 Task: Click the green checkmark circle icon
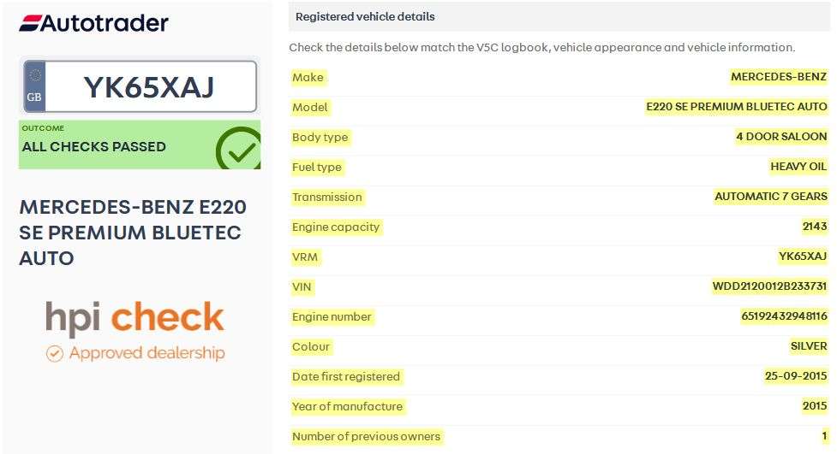tap(239, 149)
